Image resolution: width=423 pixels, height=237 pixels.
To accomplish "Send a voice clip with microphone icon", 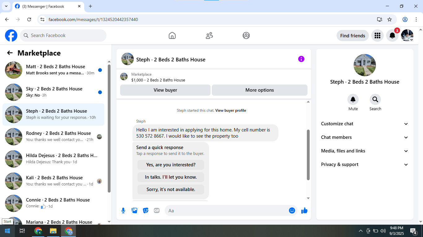I will coord(123,210).
